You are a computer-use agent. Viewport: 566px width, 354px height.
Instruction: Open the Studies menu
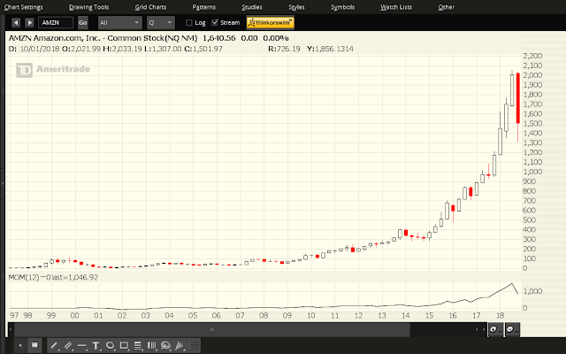pos(252,7)
